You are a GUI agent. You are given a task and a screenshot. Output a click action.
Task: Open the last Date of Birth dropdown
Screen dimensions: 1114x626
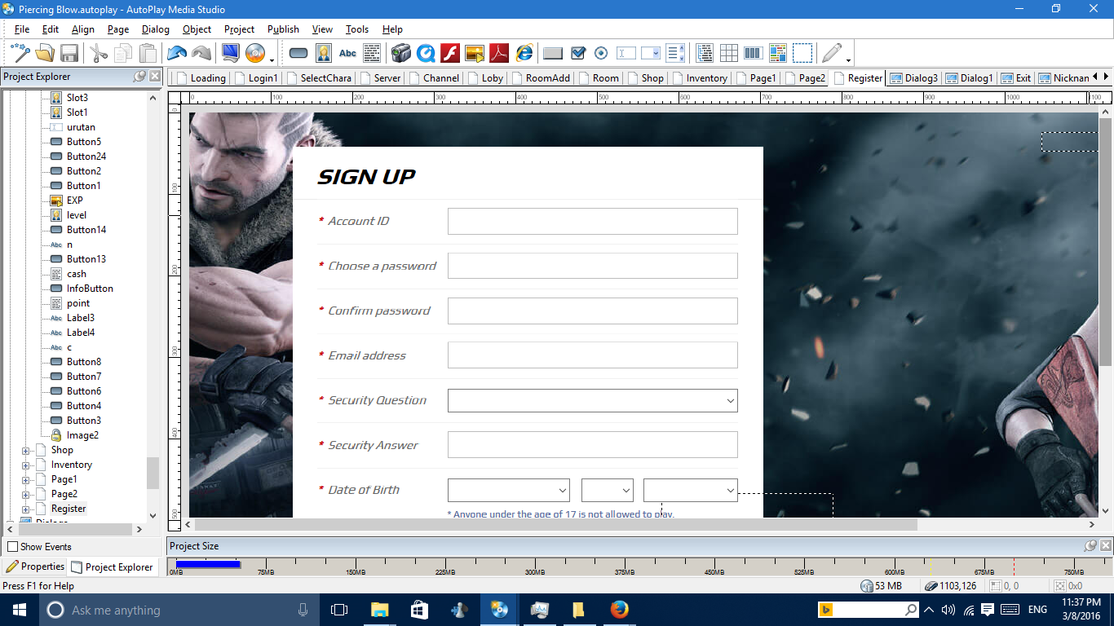(x=730, y=490)
